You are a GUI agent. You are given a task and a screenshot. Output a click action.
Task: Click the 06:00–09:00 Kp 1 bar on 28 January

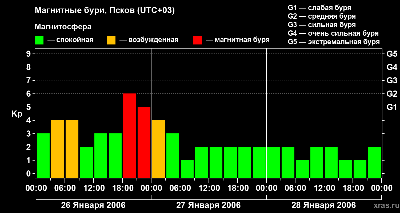tap(302, 169)
